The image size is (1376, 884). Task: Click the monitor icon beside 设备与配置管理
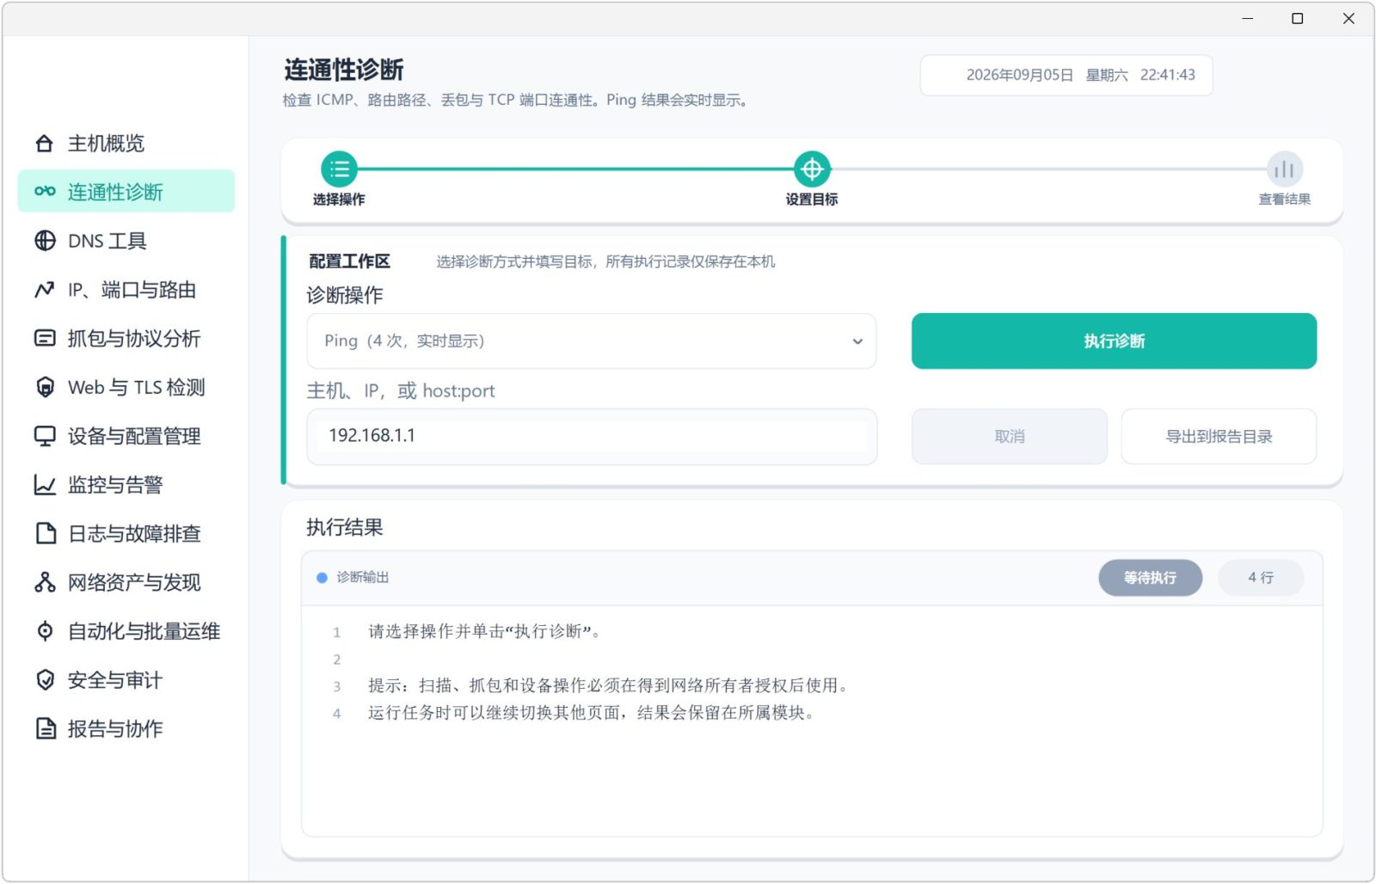pyautogui.click(x=45, y=436)
